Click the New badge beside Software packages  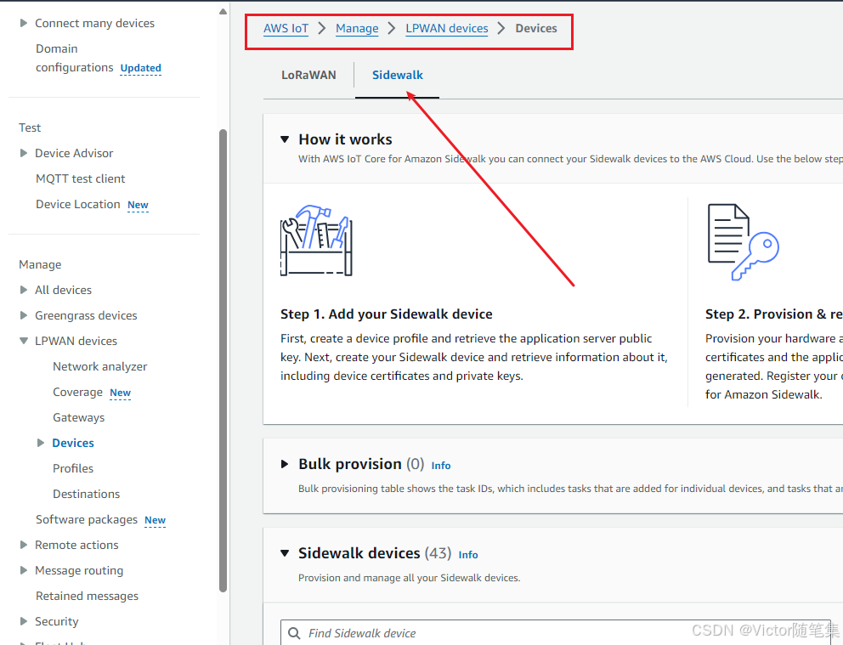point(155,520)
